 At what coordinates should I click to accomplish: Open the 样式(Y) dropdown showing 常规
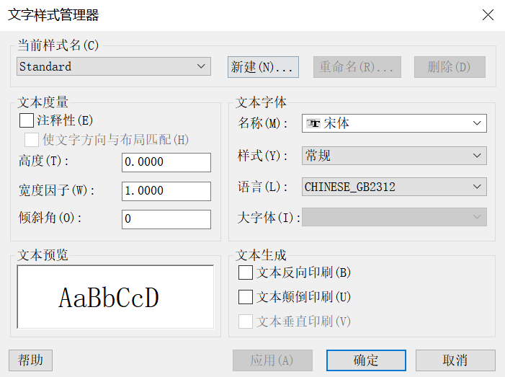pos(394,156)
